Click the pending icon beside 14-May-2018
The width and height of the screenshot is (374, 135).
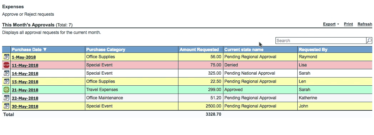[6, 73]
